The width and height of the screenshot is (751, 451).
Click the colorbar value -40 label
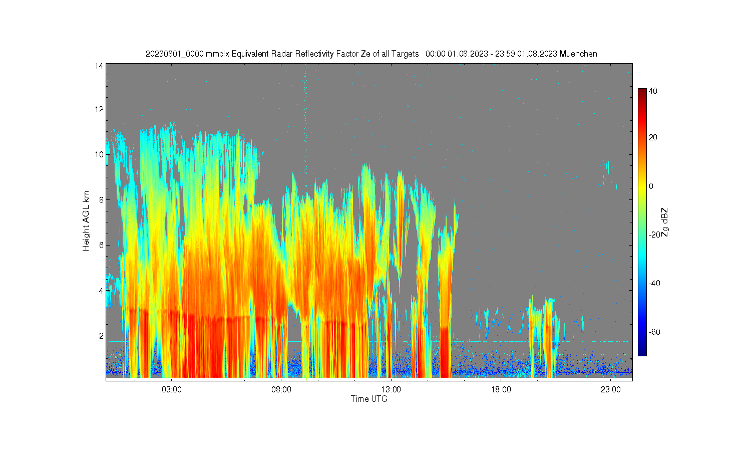tap(655, 283)
